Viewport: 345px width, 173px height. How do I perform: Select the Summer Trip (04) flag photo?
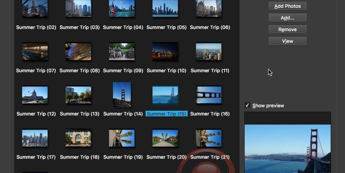122,8
